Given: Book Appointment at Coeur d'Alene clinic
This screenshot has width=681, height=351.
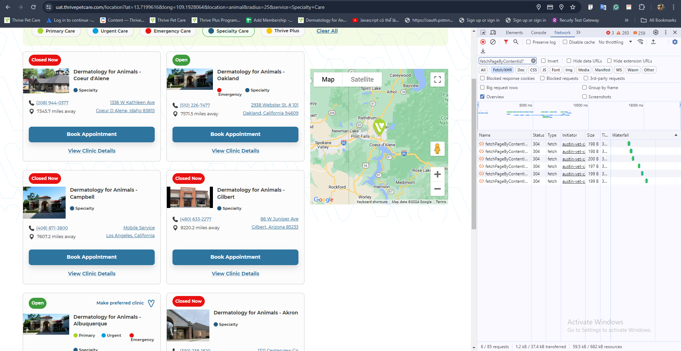Looking at the screenshot, I should (92, 134).
